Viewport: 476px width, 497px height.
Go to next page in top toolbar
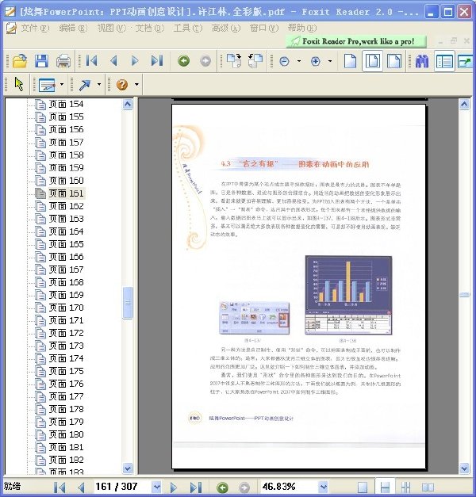click(x=135, y=60)
